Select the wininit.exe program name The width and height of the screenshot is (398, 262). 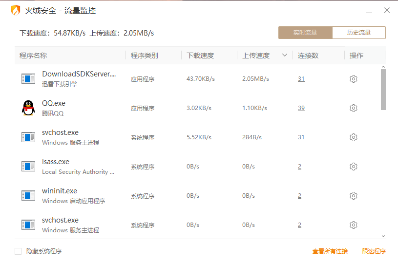point(60,191)
